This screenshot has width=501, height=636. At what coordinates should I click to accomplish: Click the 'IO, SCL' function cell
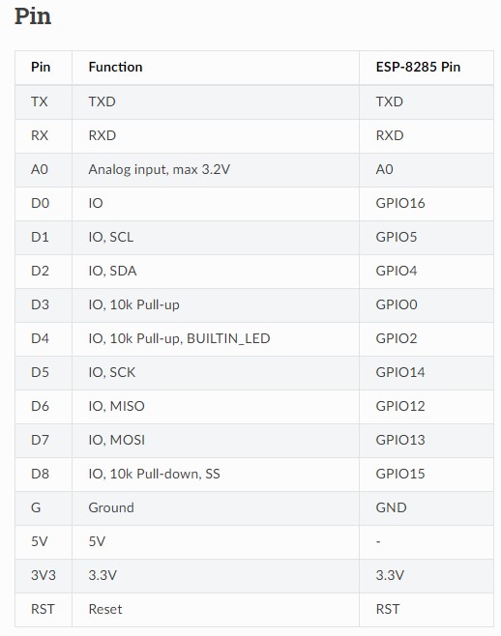pos(216,237)
